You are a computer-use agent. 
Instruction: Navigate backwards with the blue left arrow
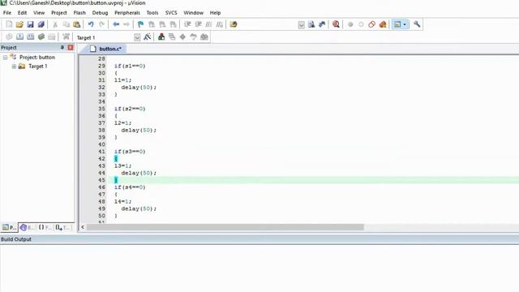pyautogui.click(x=116, y=24)
